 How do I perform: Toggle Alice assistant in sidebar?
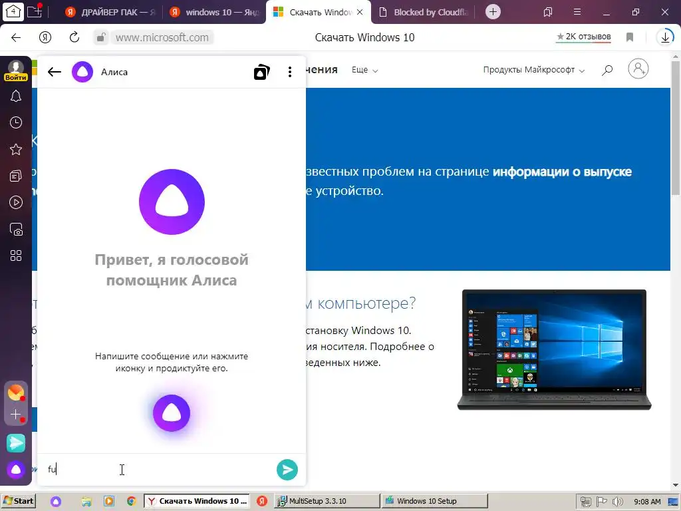click(16, 470)
